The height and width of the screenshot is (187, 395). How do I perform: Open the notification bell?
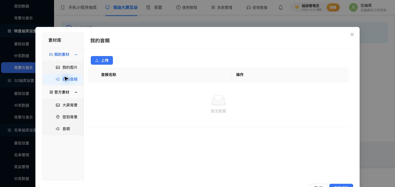(x=281, y=8)
